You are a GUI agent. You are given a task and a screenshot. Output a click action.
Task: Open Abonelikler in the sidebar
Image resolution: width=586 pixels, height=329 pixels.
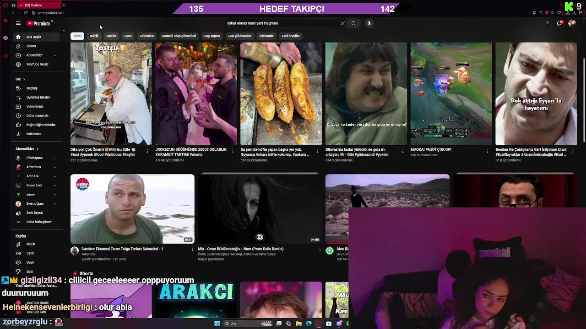37,55
